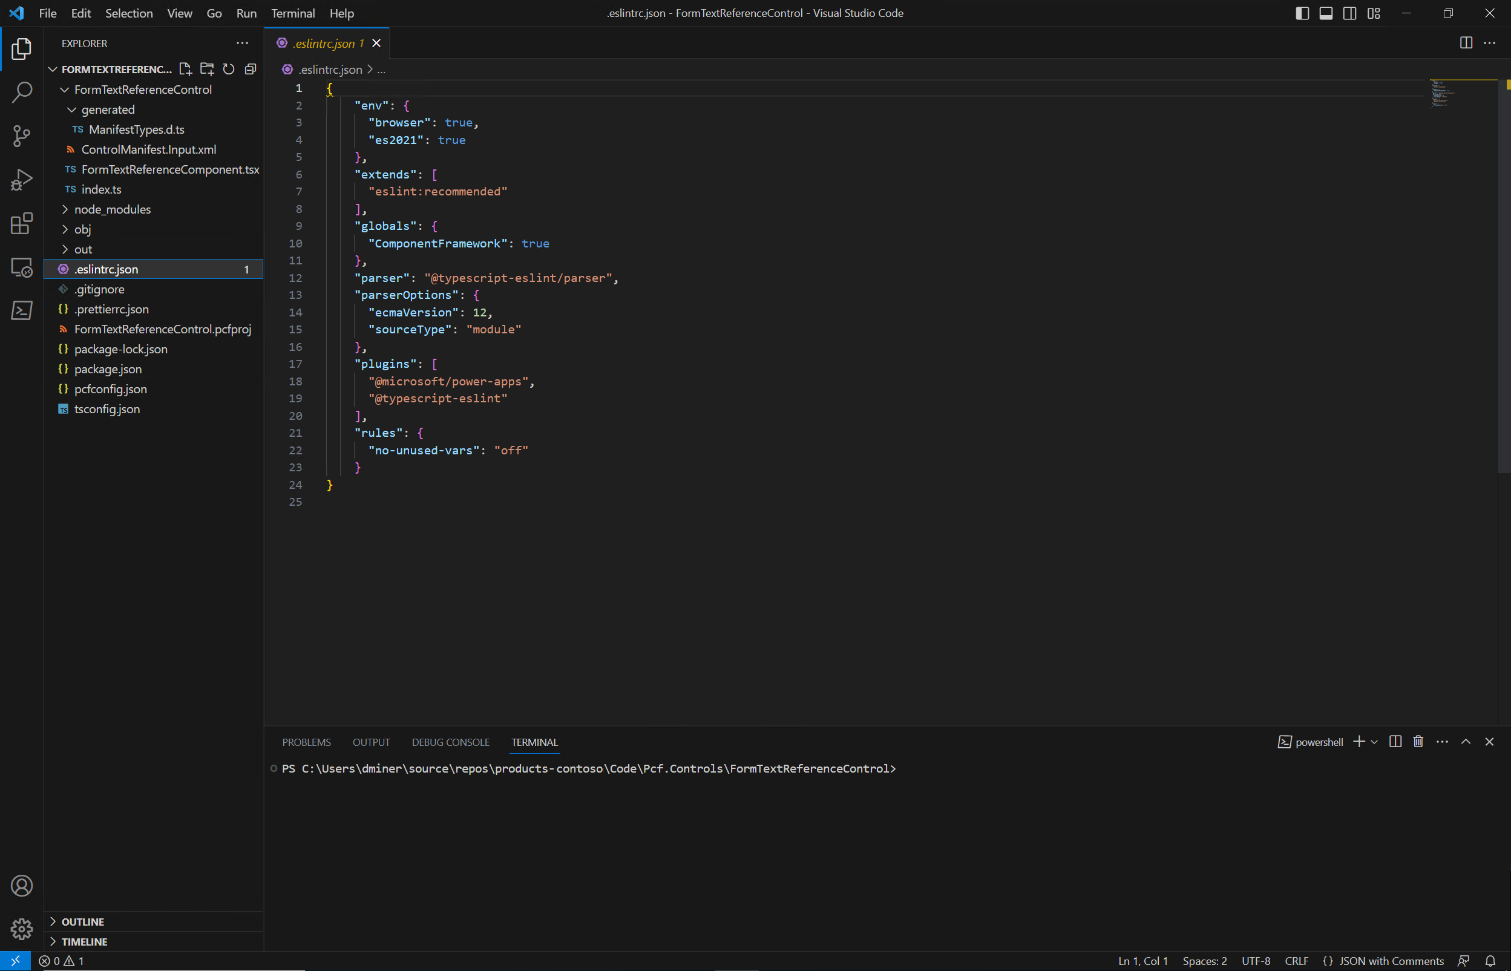
Task: Open the Source Control view
Action: point(21,136)
